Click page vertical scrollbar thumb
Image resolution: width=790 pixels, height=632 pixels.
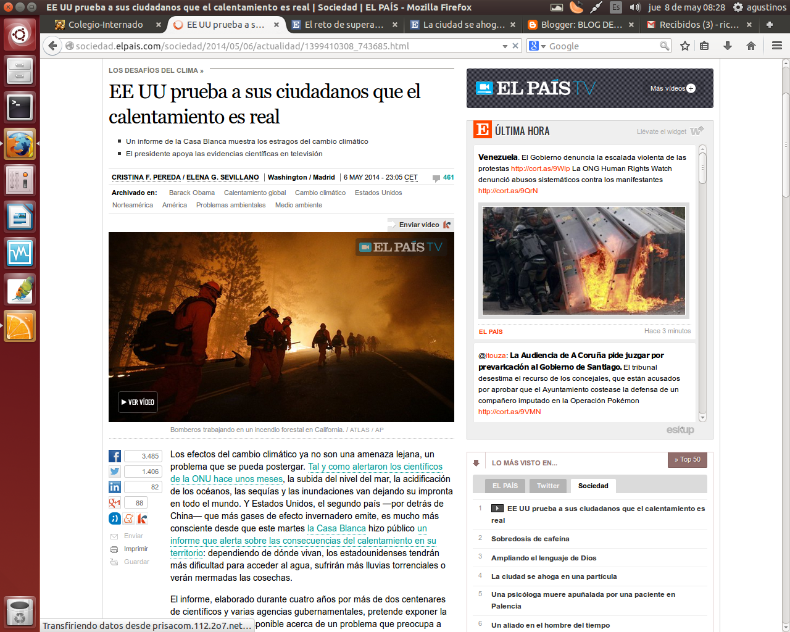pyautogui.click(x=786, y=145)
